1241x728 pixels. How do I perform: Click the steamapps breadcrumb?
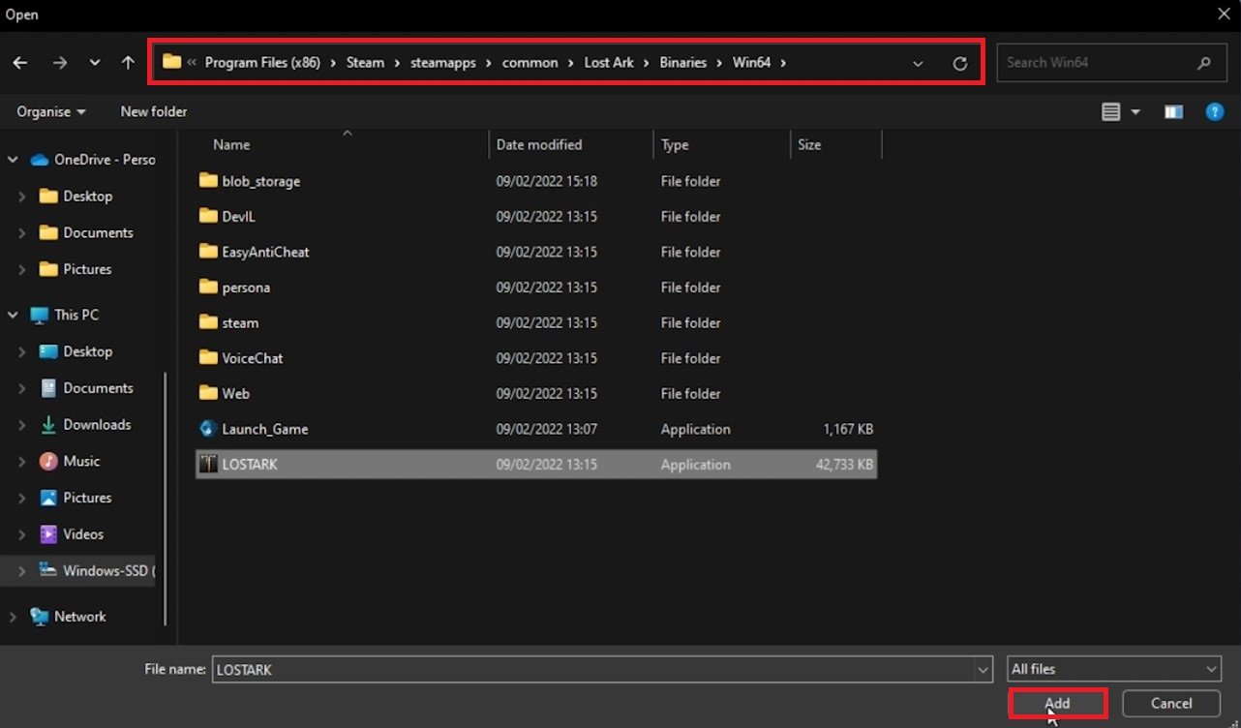[x=443, y=62]
